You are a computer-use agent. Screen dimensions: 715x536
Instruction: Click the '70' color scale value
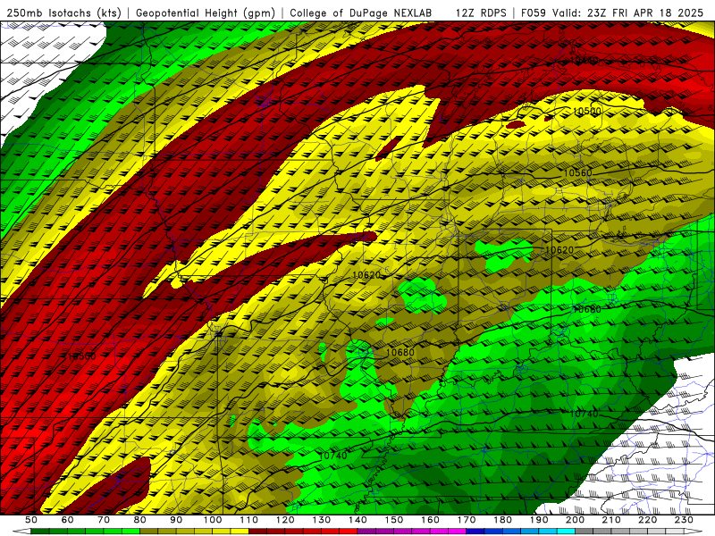104,520
